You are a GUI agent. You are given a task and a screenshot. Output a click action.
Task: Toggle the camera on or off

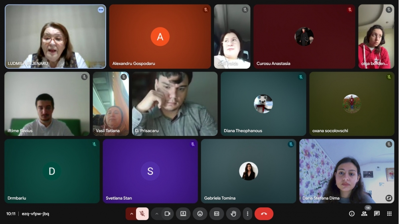tap(168, 214)
